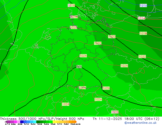The height and width of the screenshot is (125, 162).
Task: Click the legend value 558
Action: (x=53, y=124)
